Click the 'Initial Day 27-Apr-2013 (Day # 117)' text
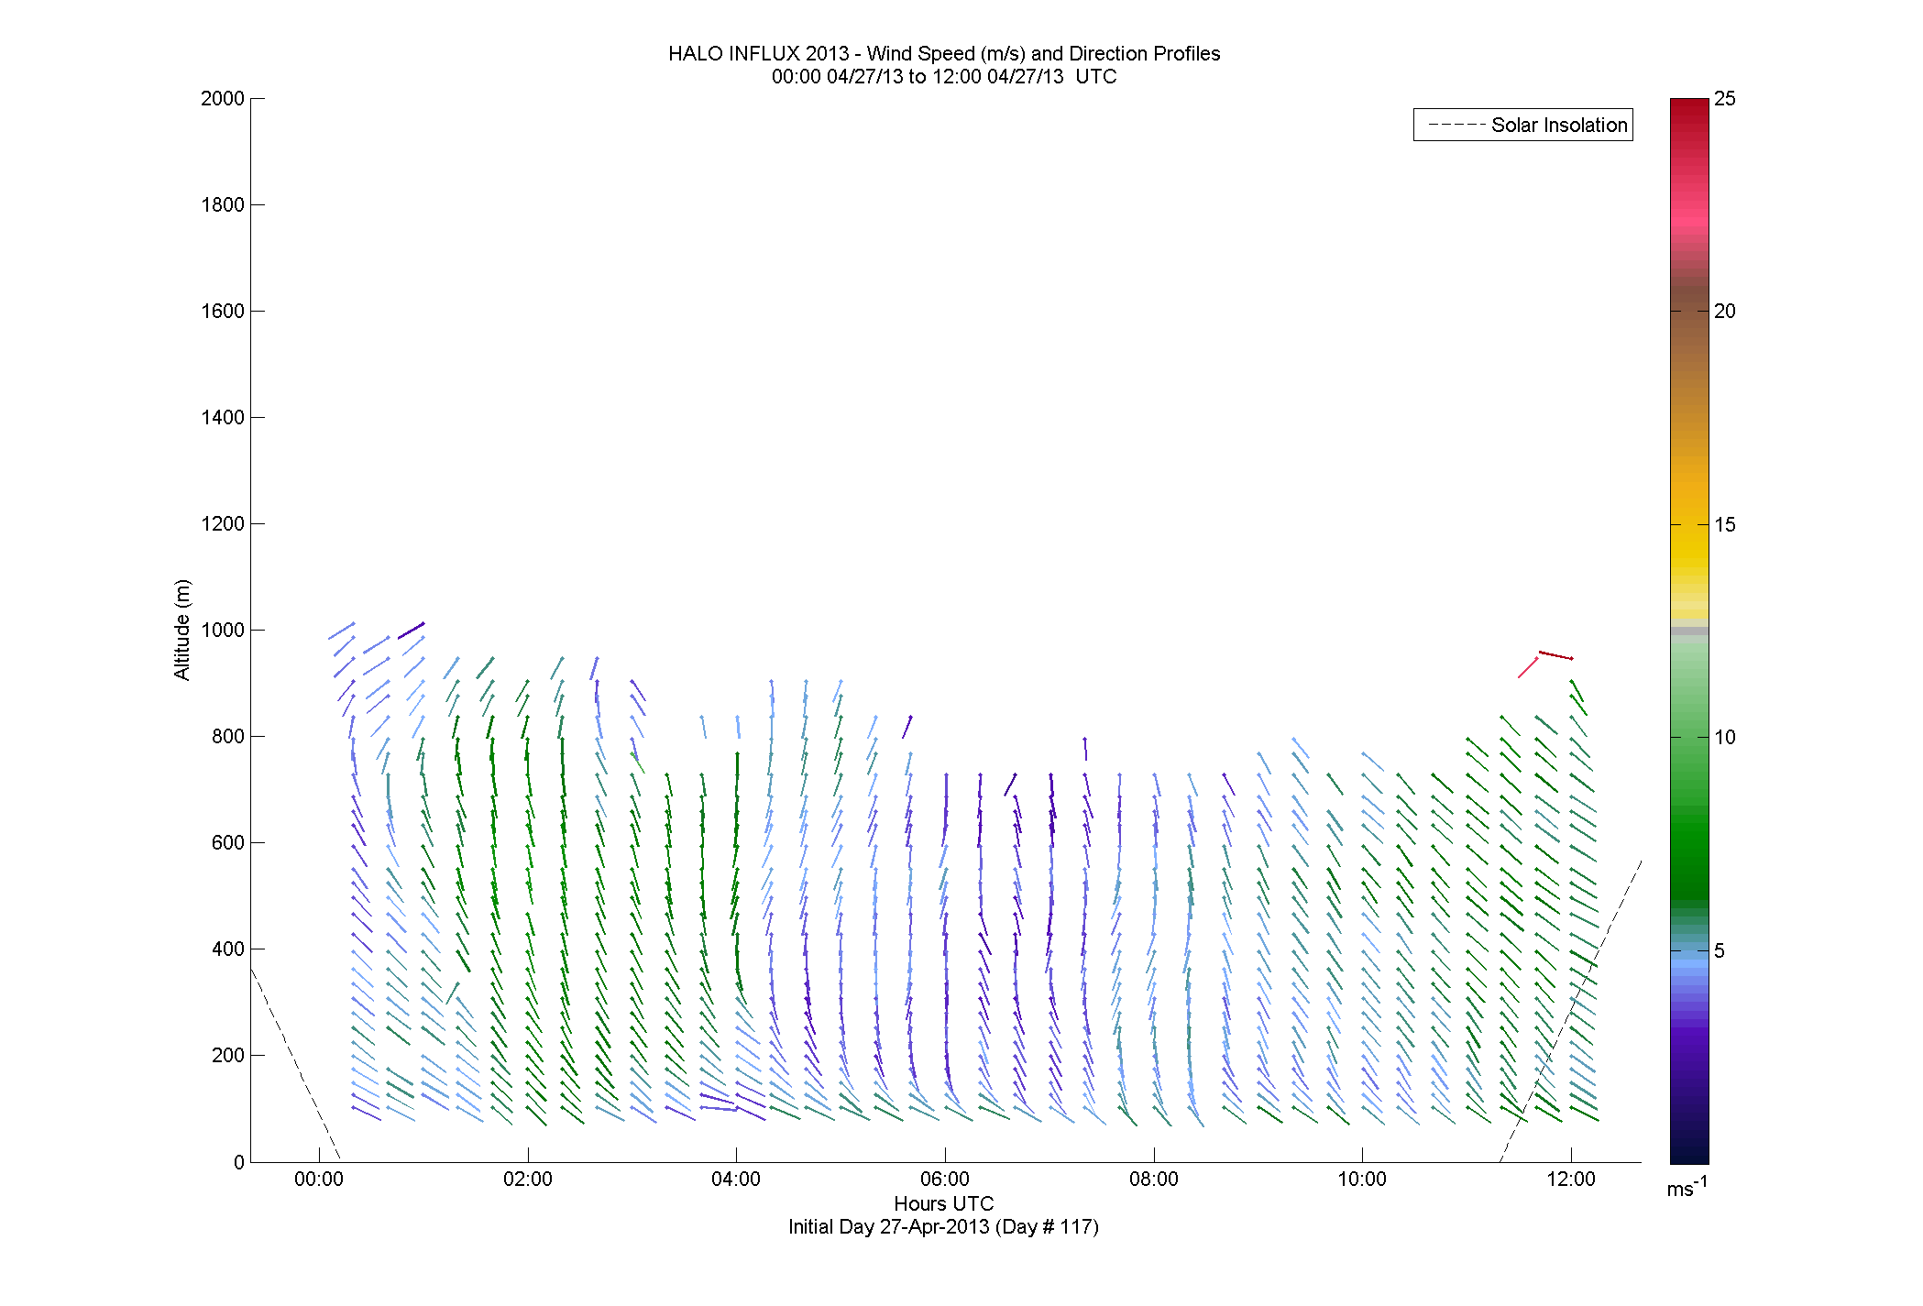Viewport: 1923px width, 1306px height. pyautogui.click(x=943, y=1226)
